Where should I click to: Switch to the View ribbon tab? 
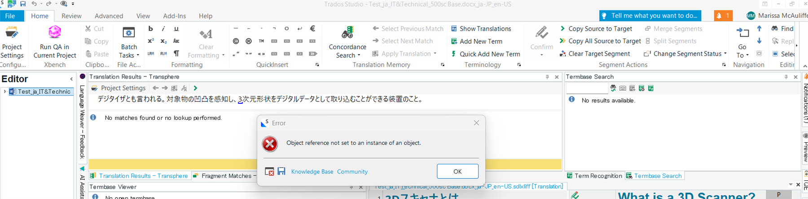[x=143, y=16]
